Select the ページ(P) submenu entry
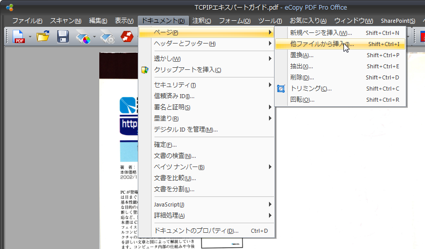The height and width of the screenshot is (249, 425). [206, 32]
